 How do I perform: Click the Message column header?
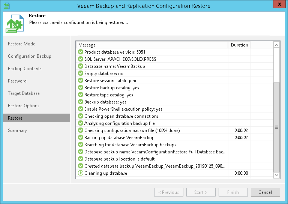(152, 45)
